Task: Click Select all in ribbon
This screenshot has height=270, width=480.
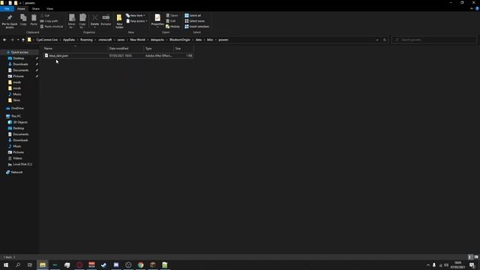Action: click(x=193, y=15)
